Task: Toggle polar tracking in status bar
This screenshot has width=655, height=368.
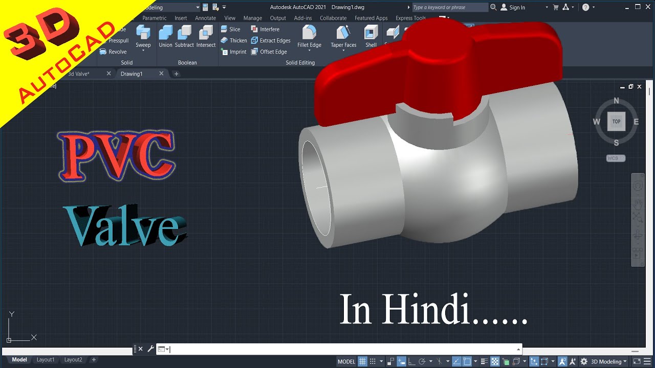Action: tap(422, 361)
